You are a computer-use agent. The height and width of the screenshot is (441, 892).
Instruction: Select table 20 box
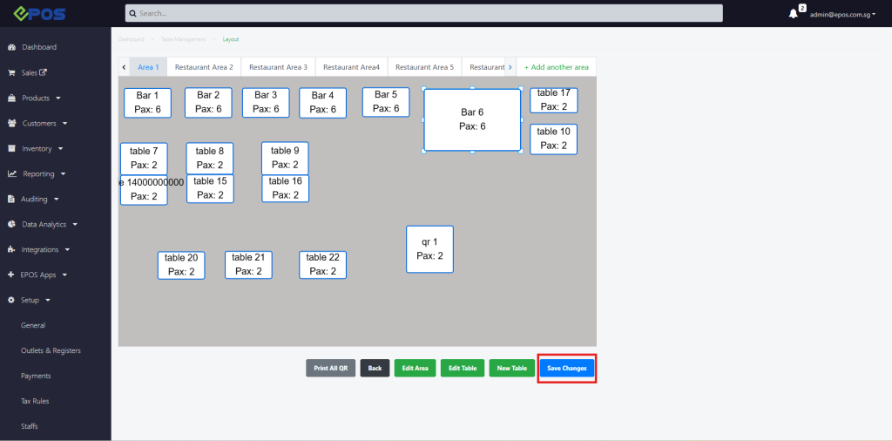pyautogui.click(x=181, y=265)
